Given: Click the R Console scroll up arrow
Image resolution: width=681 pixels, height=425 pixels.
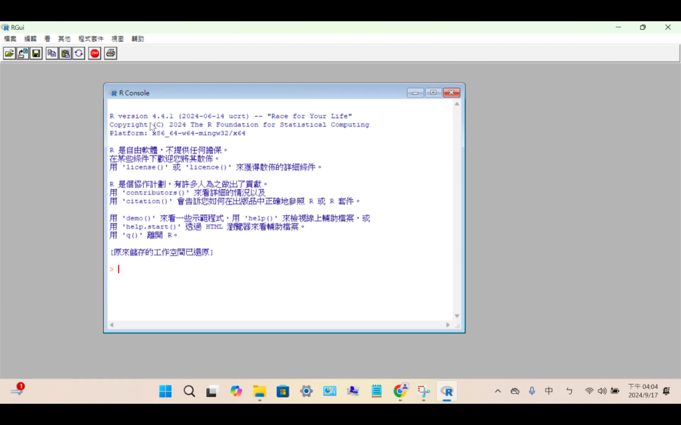Looking at the screenshot, I should tap(457, 104).
